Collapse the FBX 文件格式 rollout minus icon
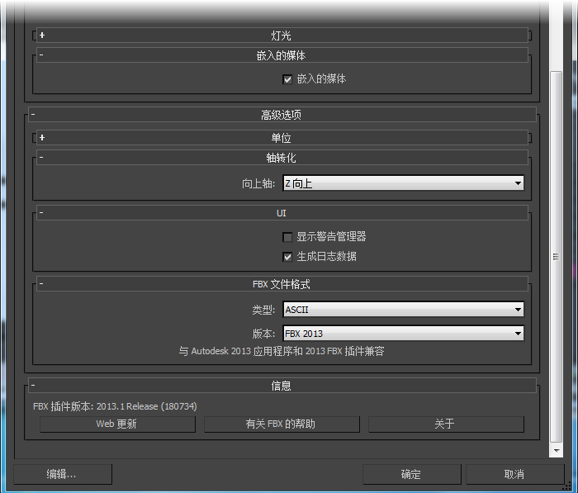This screenshot has height=493, width=578. click(x=41, y=284)
